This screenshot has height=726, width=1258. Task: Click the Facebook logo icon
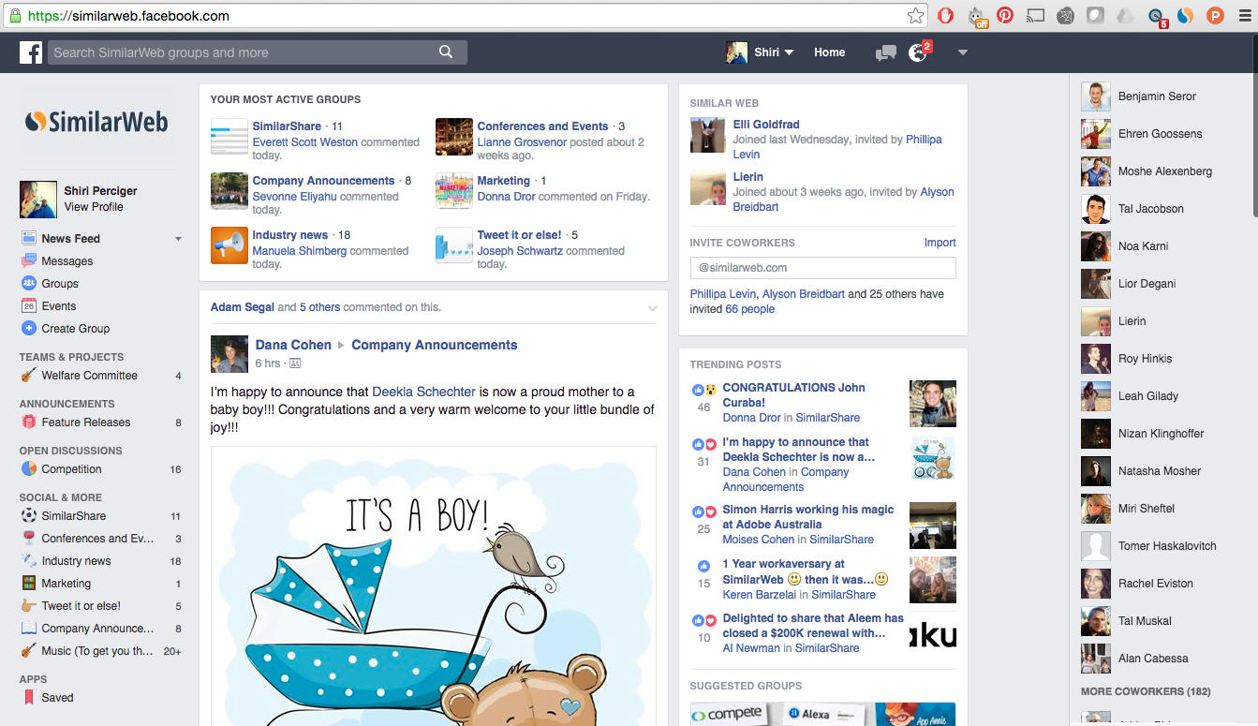31,52
